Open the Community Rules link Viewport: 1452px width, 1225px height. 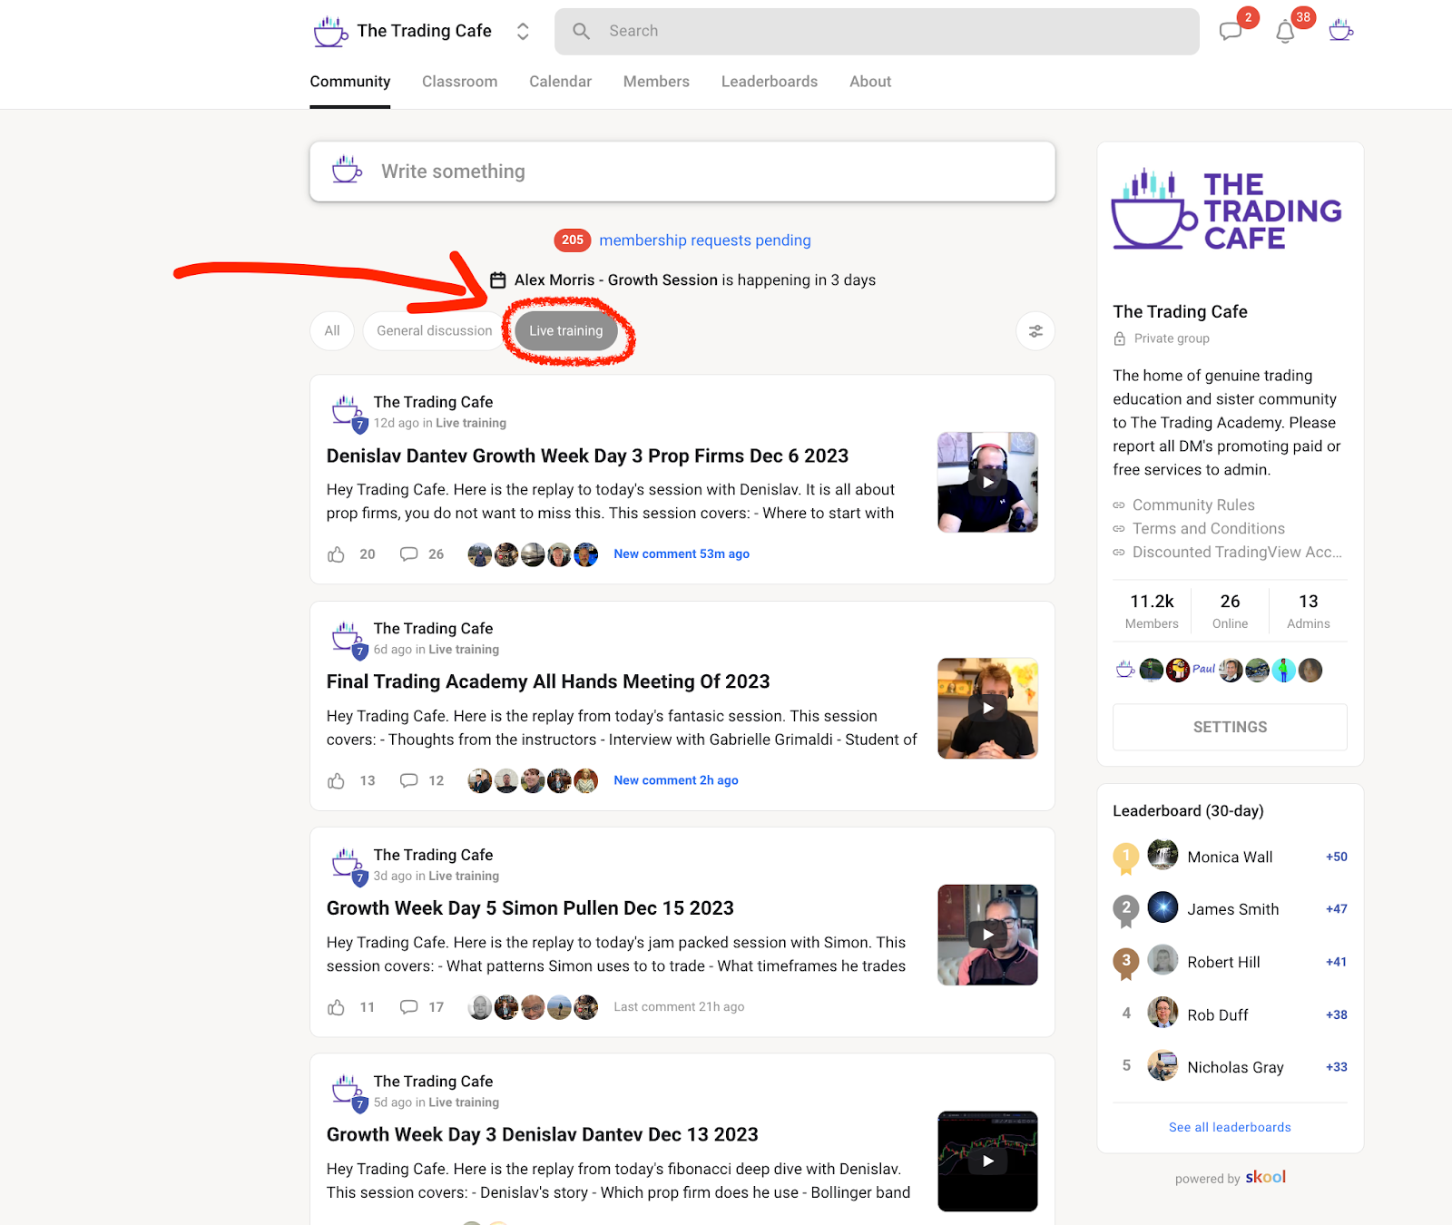coord(1193,505)
